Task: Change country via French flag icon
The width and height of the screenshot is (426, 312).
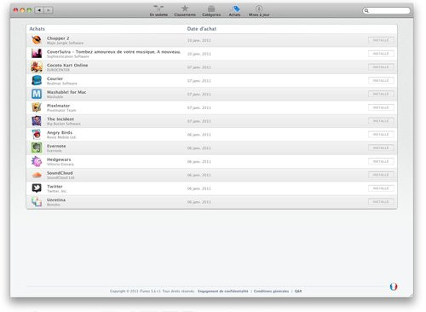Action: (394, 286)
